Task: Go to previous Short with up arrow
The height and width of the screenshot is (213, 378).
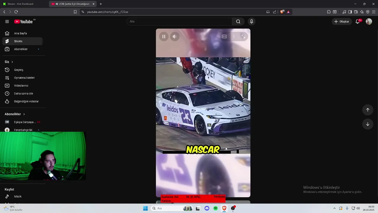Action: (x=368, y=110)
